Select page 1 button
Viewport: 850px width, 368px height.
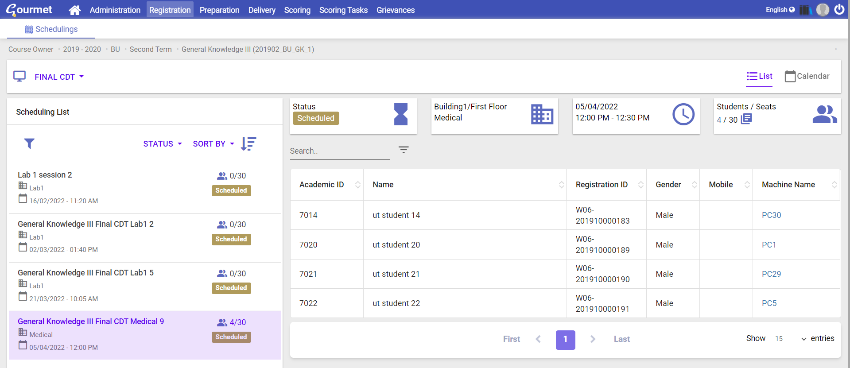[x=566, y=340]
